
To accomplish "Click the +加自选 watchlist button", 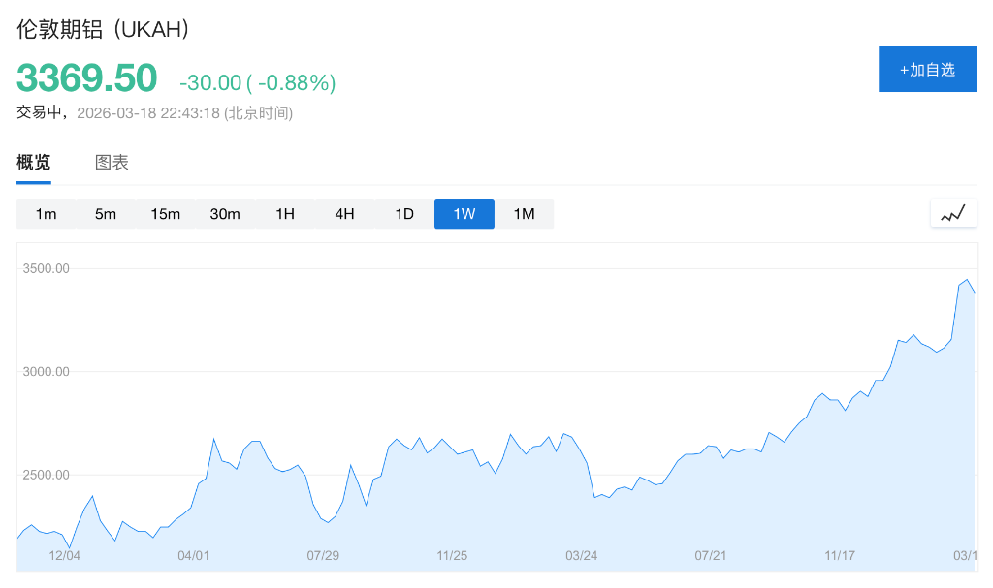I will pyautogui.click(x=927, y=69).
